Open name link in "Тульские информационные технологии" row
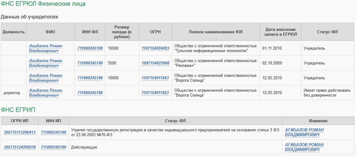The height and width of the screenshot is (157, 357). click(46, 48)
